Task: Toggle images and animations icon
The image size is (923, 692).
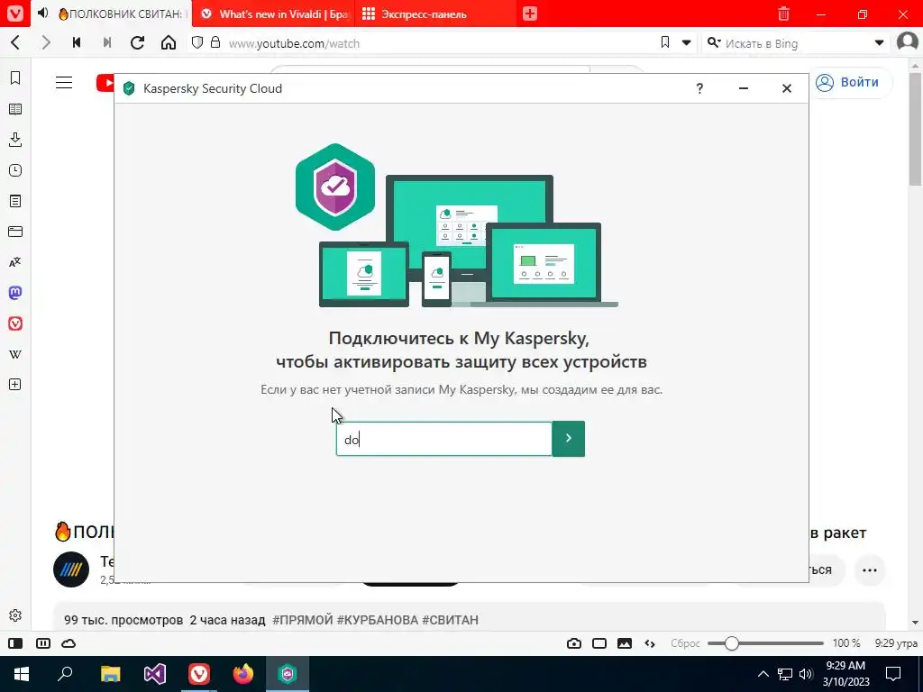Action: tap(625, 643)
